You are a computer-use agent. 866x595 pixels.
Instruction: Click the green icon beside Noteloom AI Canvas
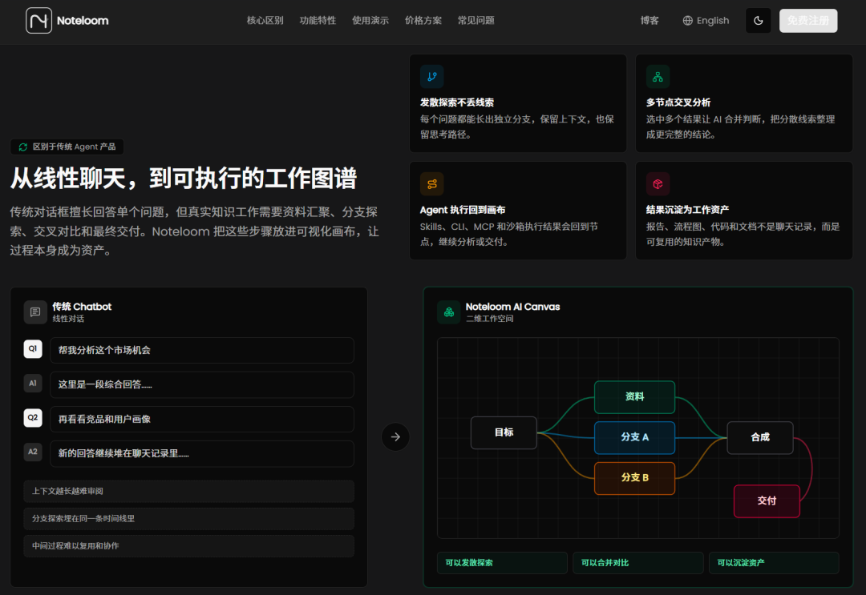[449, 312]
